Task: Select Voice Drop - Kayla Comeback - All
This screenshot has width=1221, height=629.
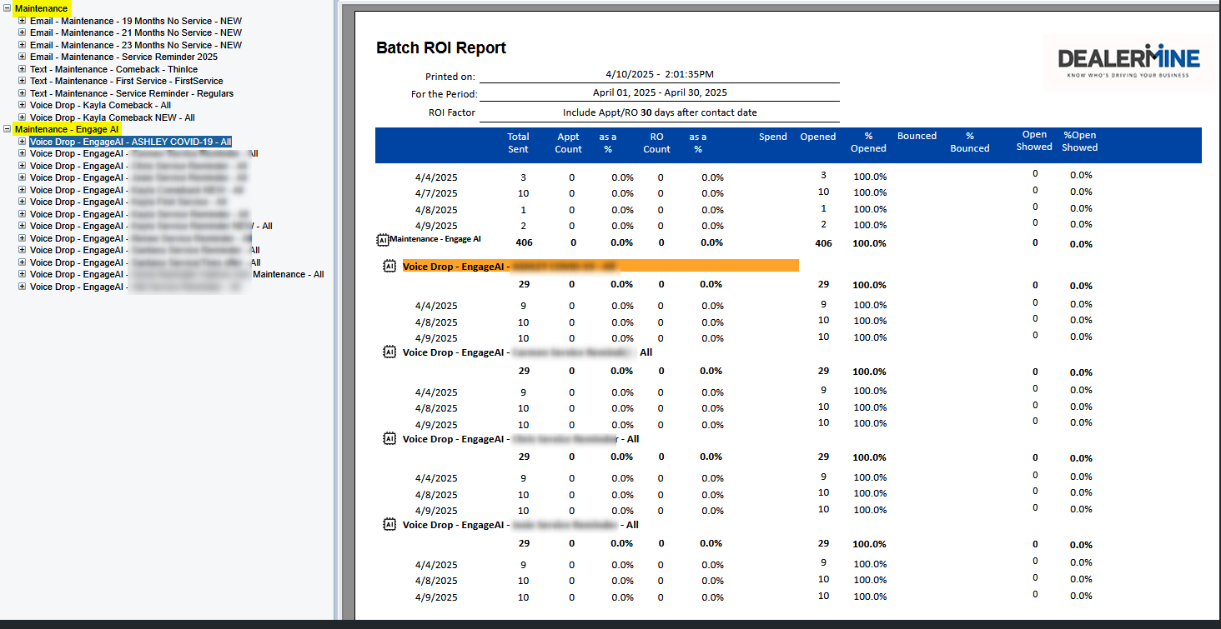Action: click(101, 105)
